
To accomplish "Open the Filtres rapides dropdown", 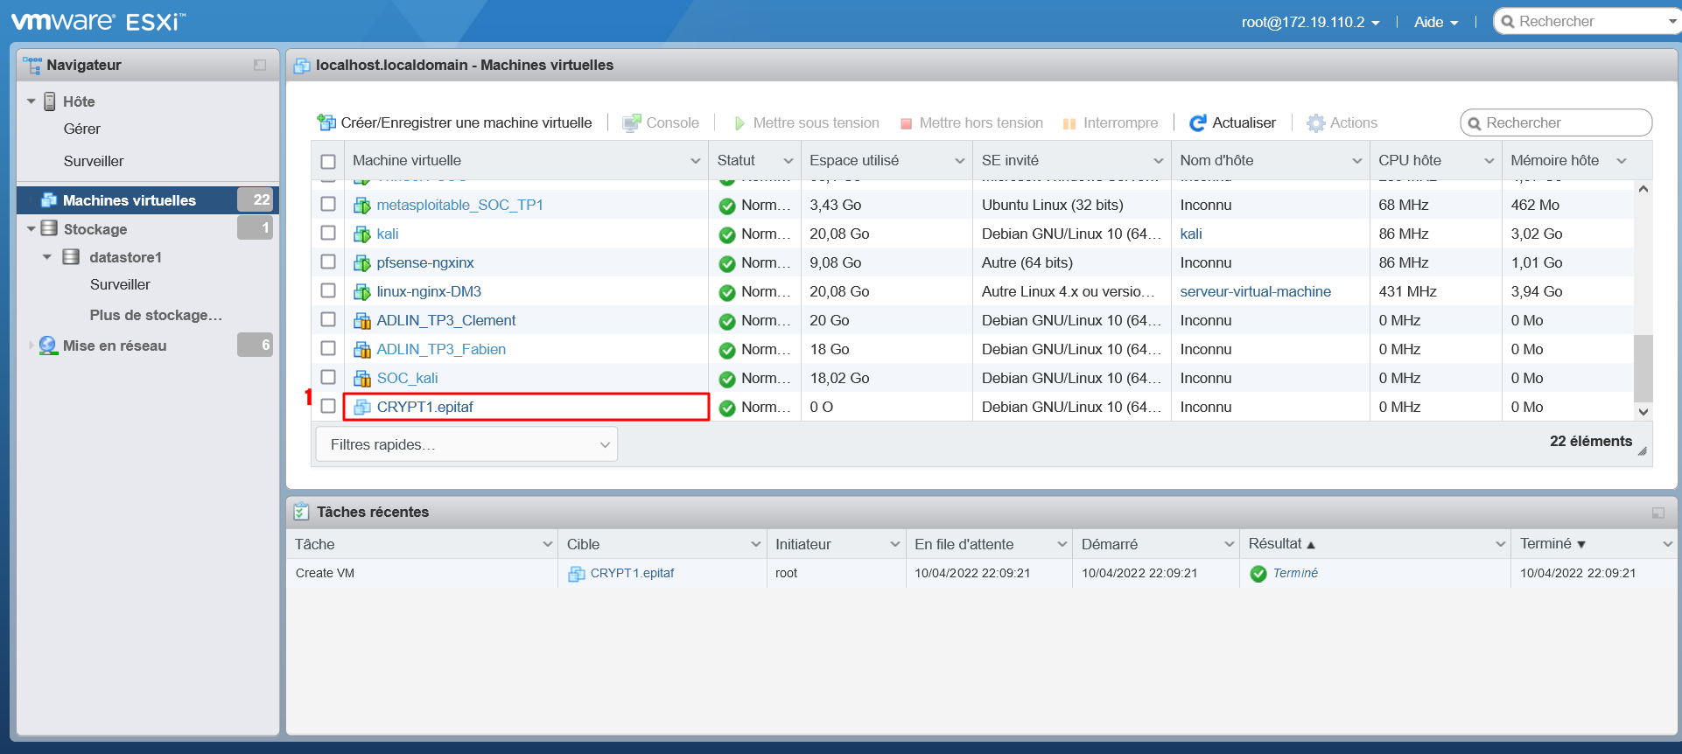I will coord(466,444).
